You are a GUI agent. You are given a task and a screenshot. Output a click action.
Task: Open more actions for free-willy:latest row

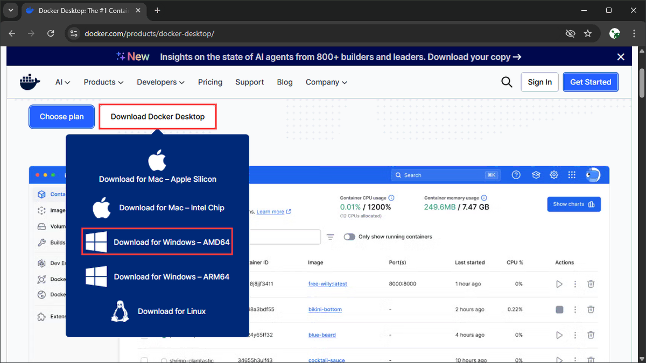click(575, 284)
